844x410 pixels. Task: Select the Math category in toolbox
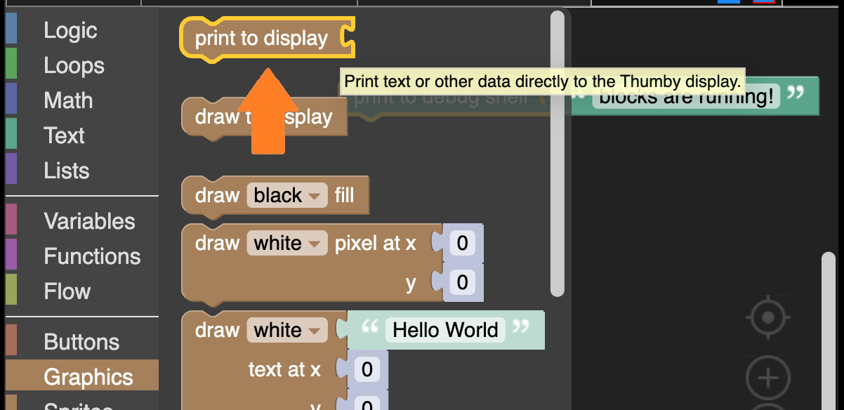pos(68,100)
